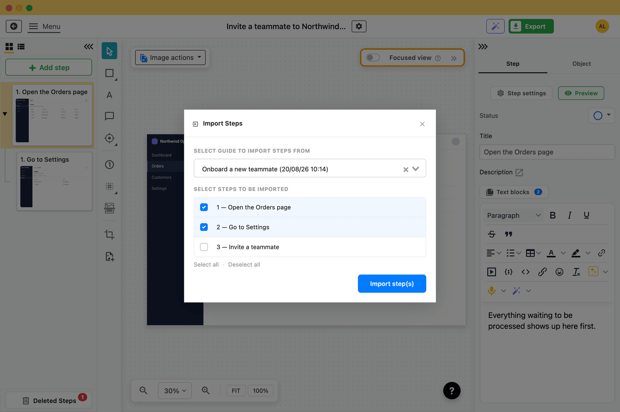Open the hamburger Menu
Screen dimensions: 620x412
44,27
